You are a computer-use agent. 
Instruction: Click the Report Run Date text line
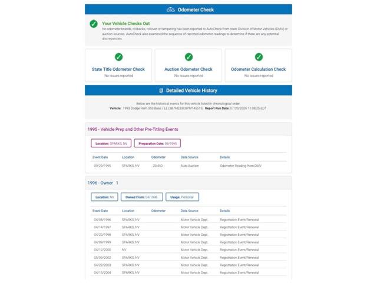coord(236,108)
